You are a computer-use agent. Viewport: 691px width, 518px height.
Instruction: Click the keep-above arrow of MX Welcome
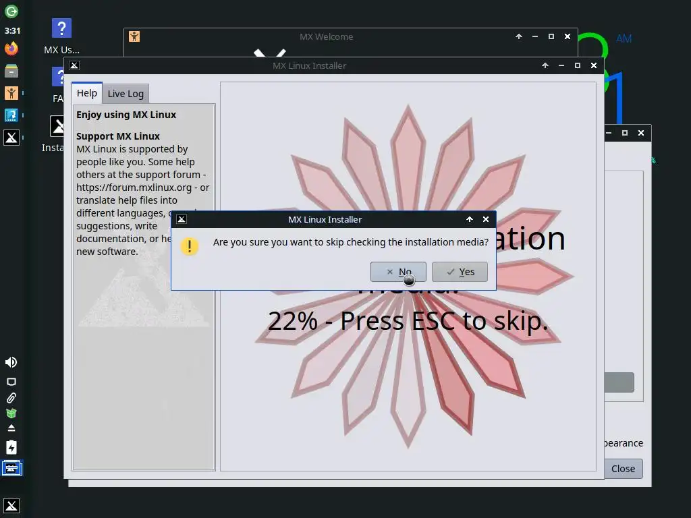[519, 36]
